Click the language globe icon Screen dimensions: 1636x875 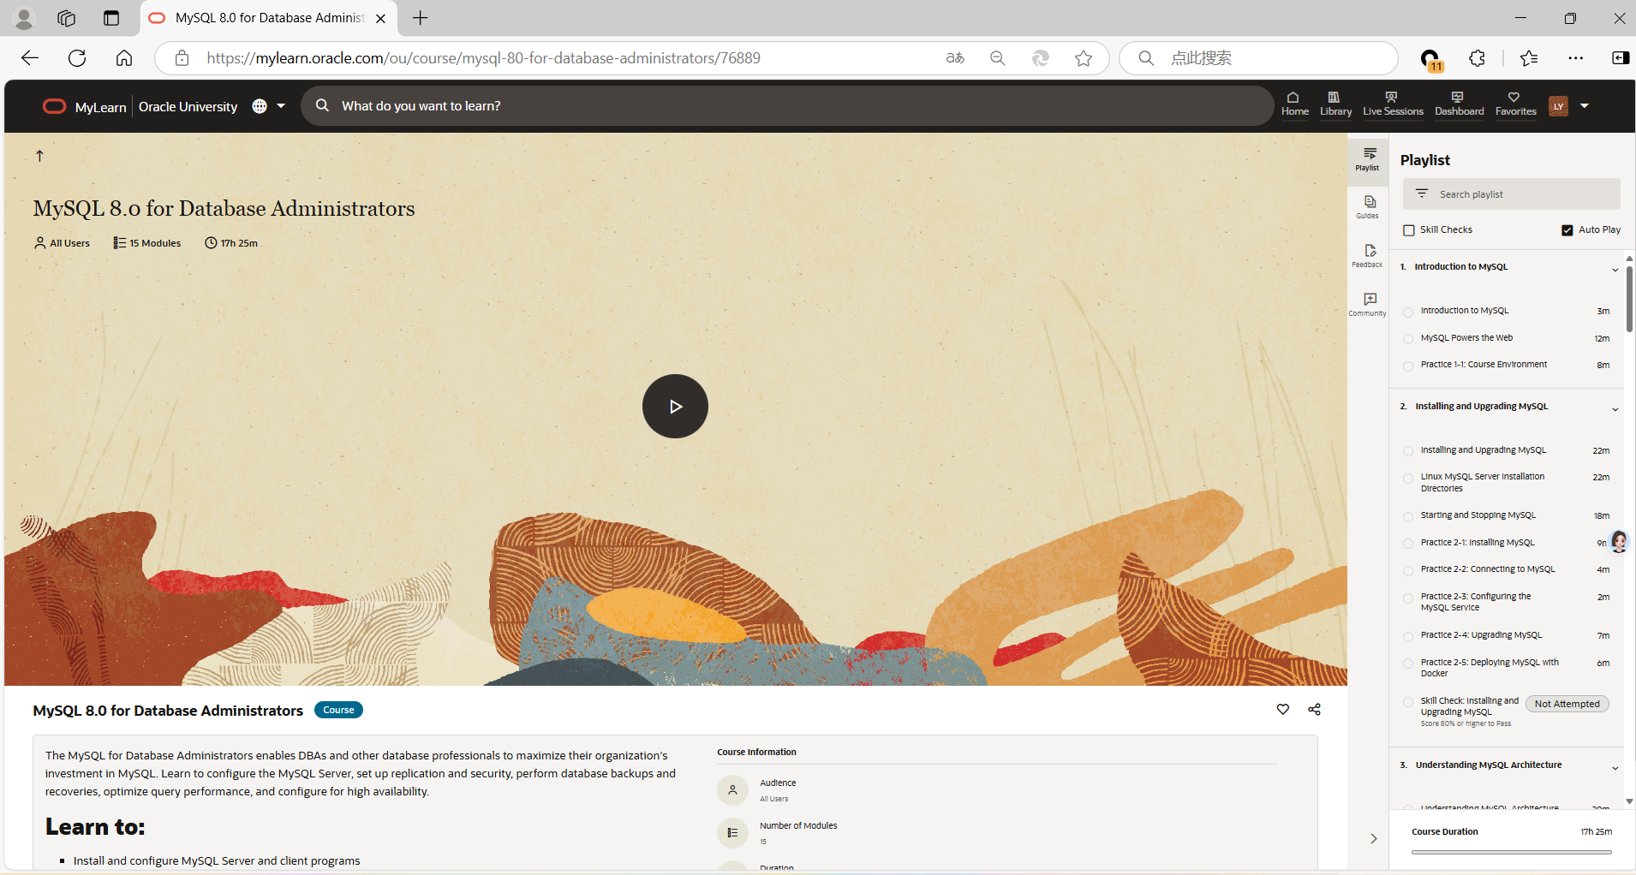click(260, 106)
